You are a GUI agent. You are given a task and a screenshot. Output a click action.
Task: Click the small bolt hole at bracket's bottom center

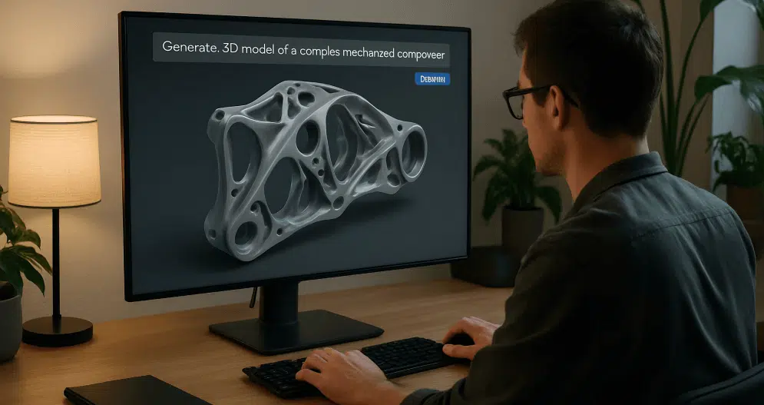[338, 201]
